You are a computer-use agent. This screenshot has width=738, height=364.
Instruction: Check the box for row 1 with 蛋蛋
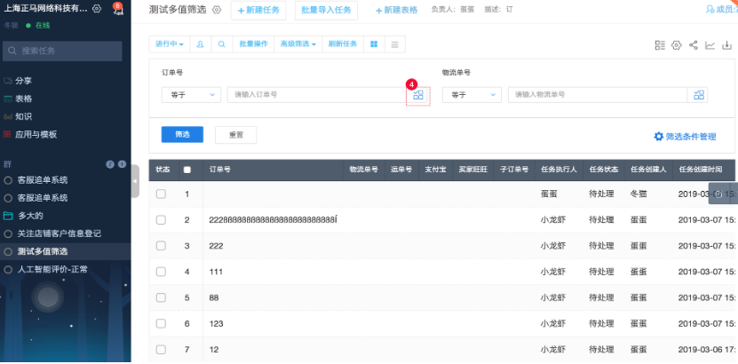click(x=161, y=194)
